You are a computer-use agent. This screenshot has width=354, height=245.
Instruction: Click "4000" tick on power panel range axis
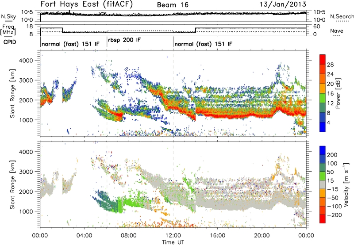click(x=26, y=61)
